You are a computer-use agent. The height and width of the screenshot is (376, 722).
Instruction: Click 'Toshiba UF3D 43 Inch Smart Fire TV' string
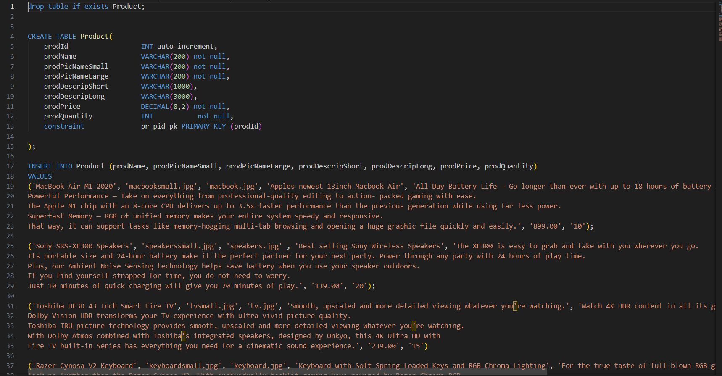point(105,306)
